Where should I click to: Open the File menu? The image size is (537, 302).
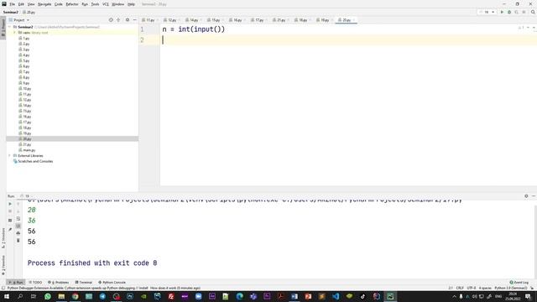point(13,4)
